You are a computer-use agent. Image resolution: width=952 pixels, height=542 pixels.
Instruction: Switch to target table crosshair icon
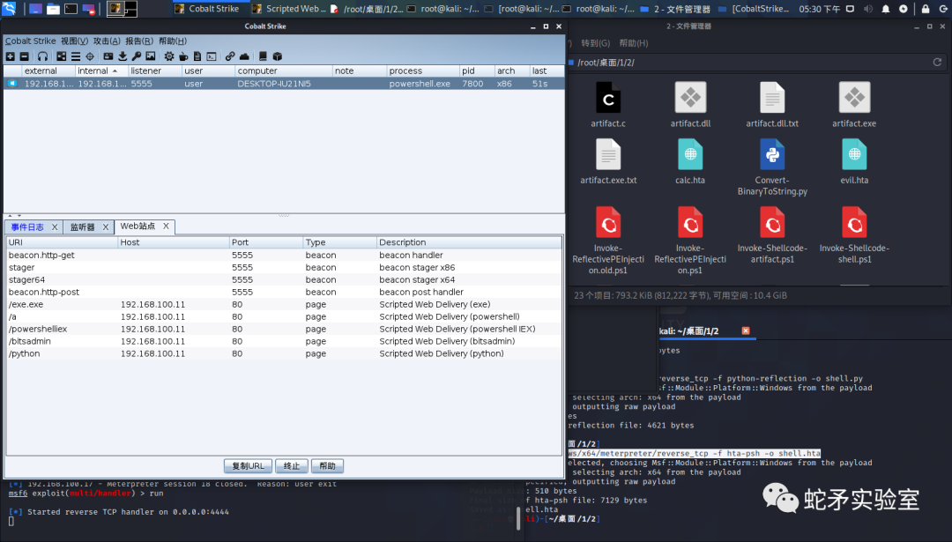click(90, 56)
